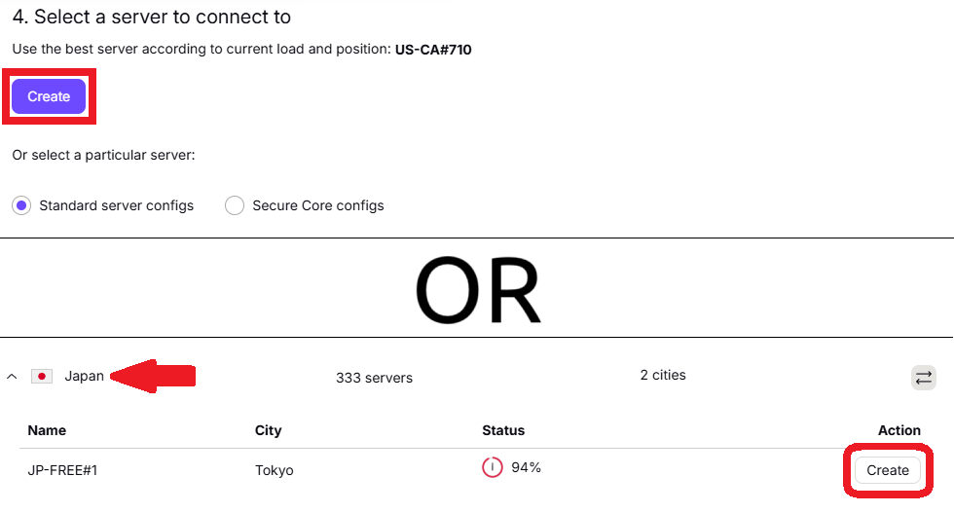Viewport: 954px width, 513px height.
Task: Click the Action column header
Action: [x=899, y=430]
